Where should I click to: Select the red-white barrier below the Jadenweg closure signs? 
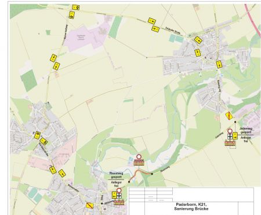click(230, 144)
